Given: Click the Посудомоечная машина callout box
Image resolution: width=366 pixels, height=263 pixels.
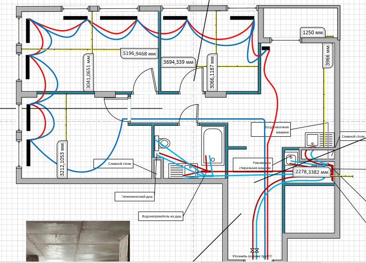Looking at the screenshot, I should (x=271, y=130).
